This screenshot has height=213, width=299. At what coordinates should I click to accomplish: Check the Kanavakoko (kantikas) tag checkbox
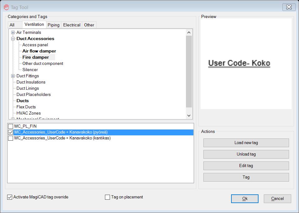click(x=11, y=138)
